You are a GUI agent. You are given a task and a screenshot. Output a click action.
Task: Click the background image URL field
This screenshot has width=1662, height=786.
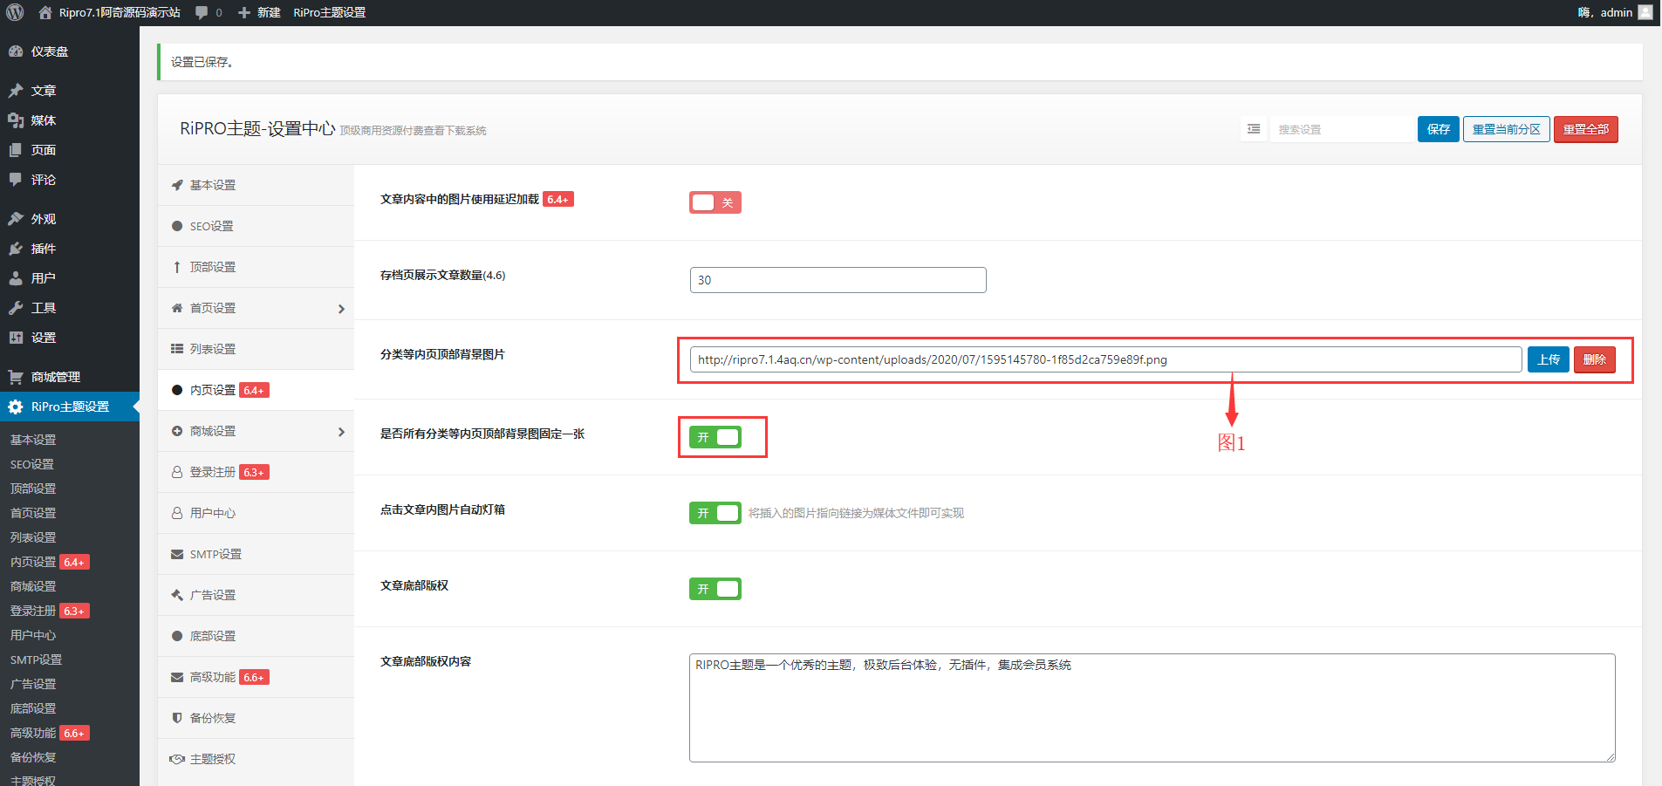pos(1105,359)
